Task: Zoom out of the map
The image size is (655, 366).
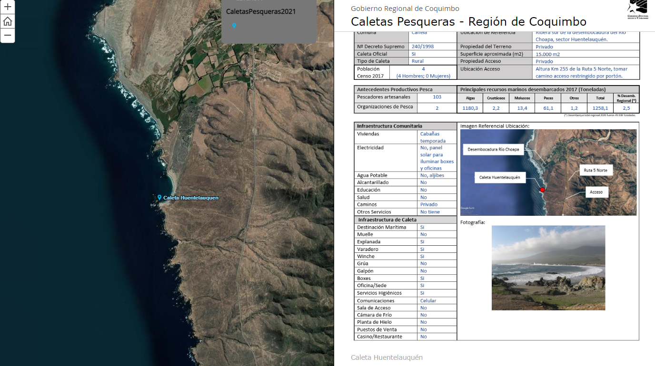Action: (x=8, y=35)
